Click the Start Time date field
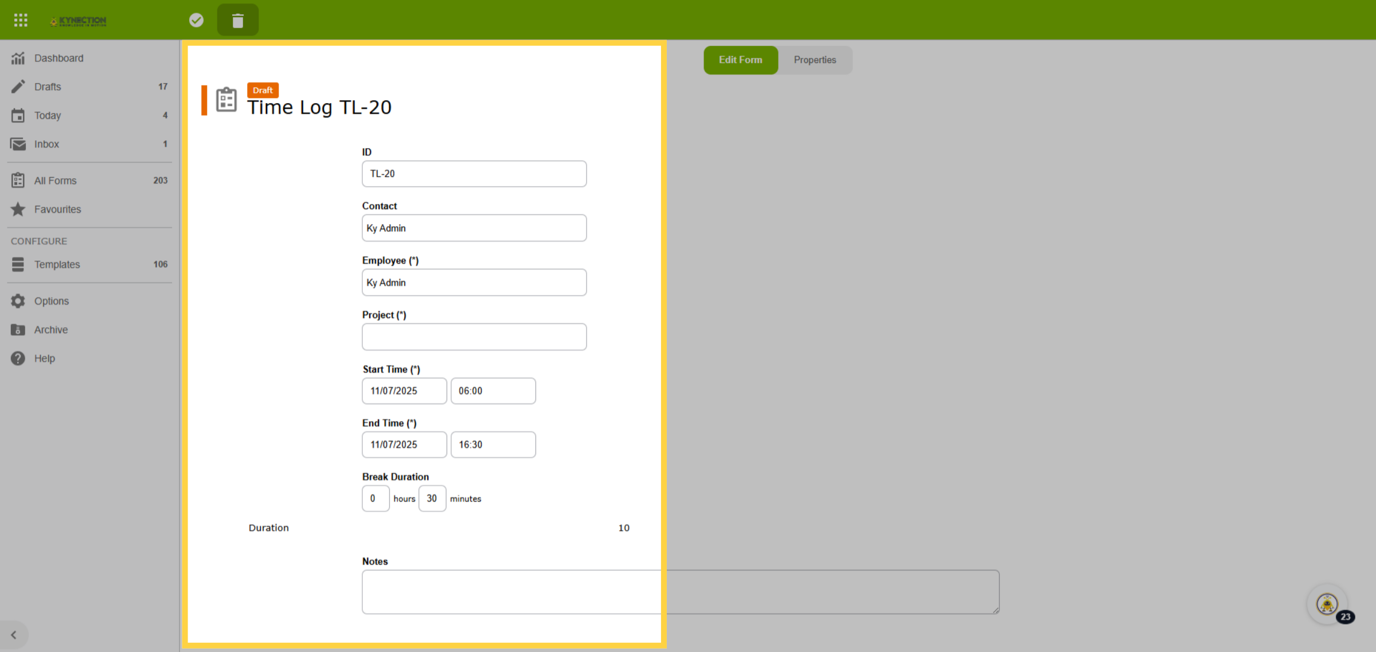 click(404, 391)
